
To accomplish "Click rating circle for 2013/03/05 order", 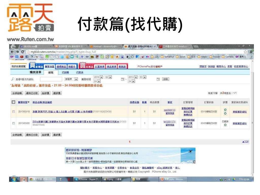I will tap(225, 125).
